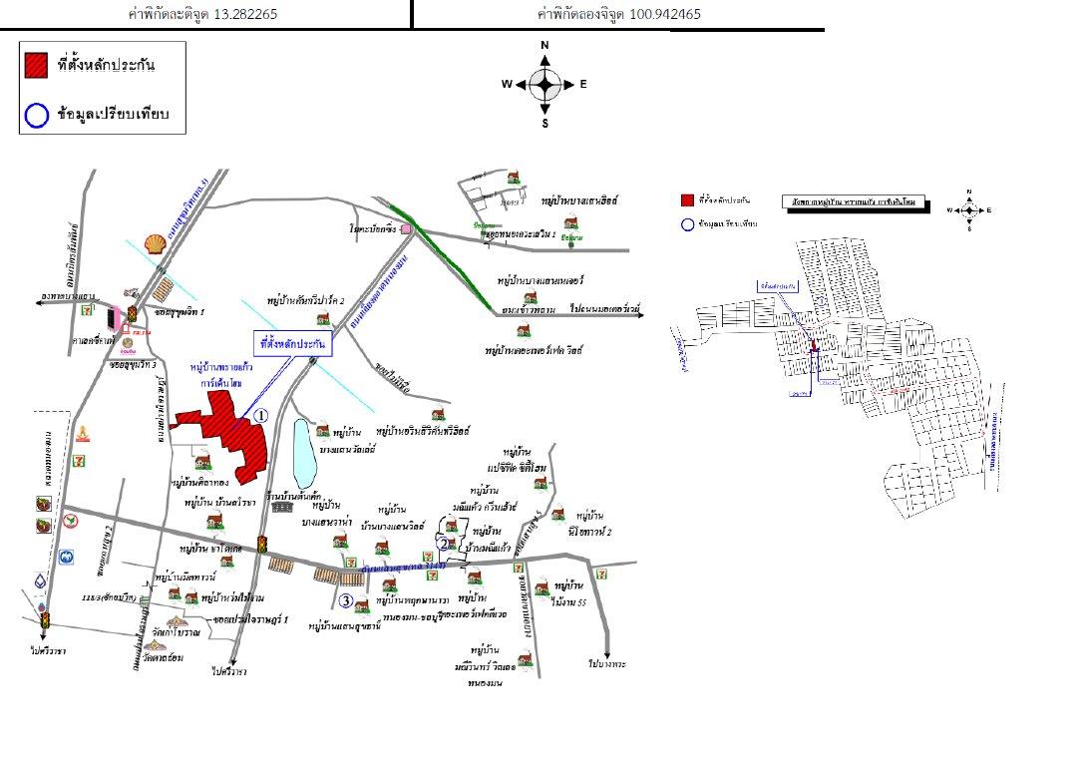Click the small red square in the site plan legend

(x=687, y=200)
